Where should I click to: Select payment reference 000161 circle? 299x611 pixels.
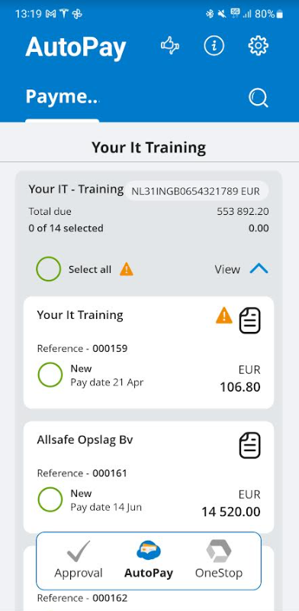click(50, 499)
